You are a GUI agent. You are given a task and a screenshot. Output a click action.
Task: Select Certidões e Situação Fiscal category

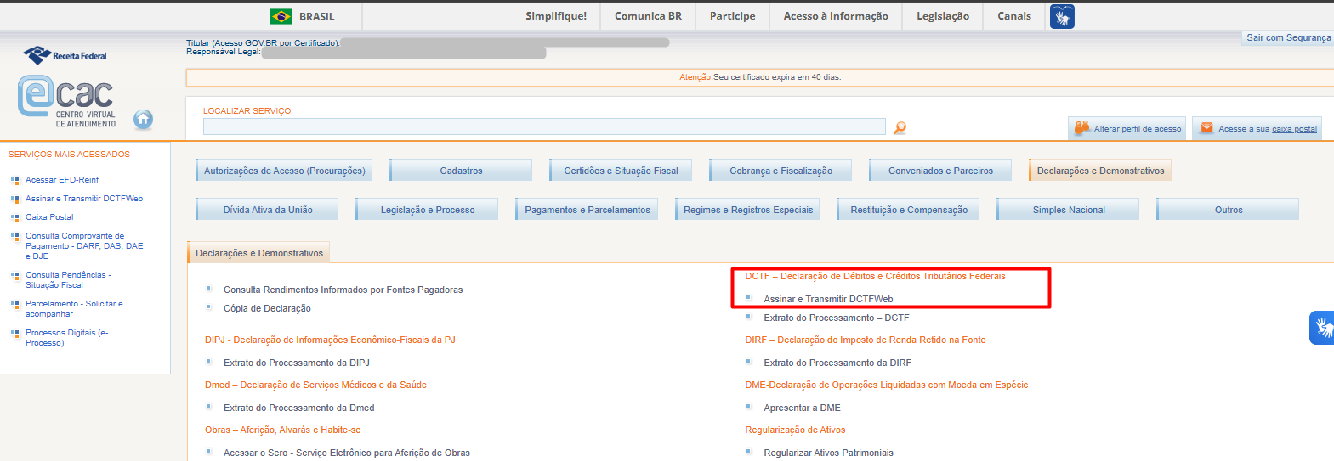pos(621,171)
